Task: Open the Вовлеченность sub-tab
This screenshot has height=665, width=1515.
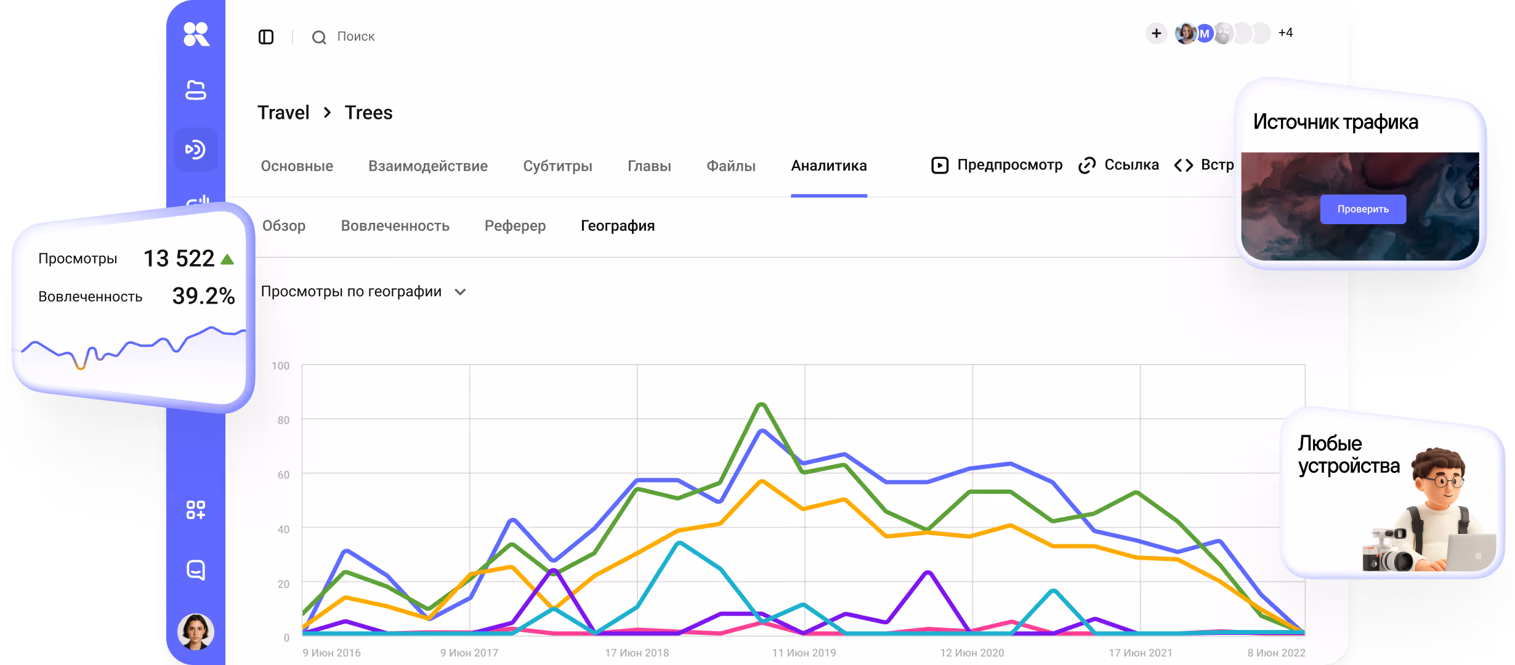Action: click(395, 226)
